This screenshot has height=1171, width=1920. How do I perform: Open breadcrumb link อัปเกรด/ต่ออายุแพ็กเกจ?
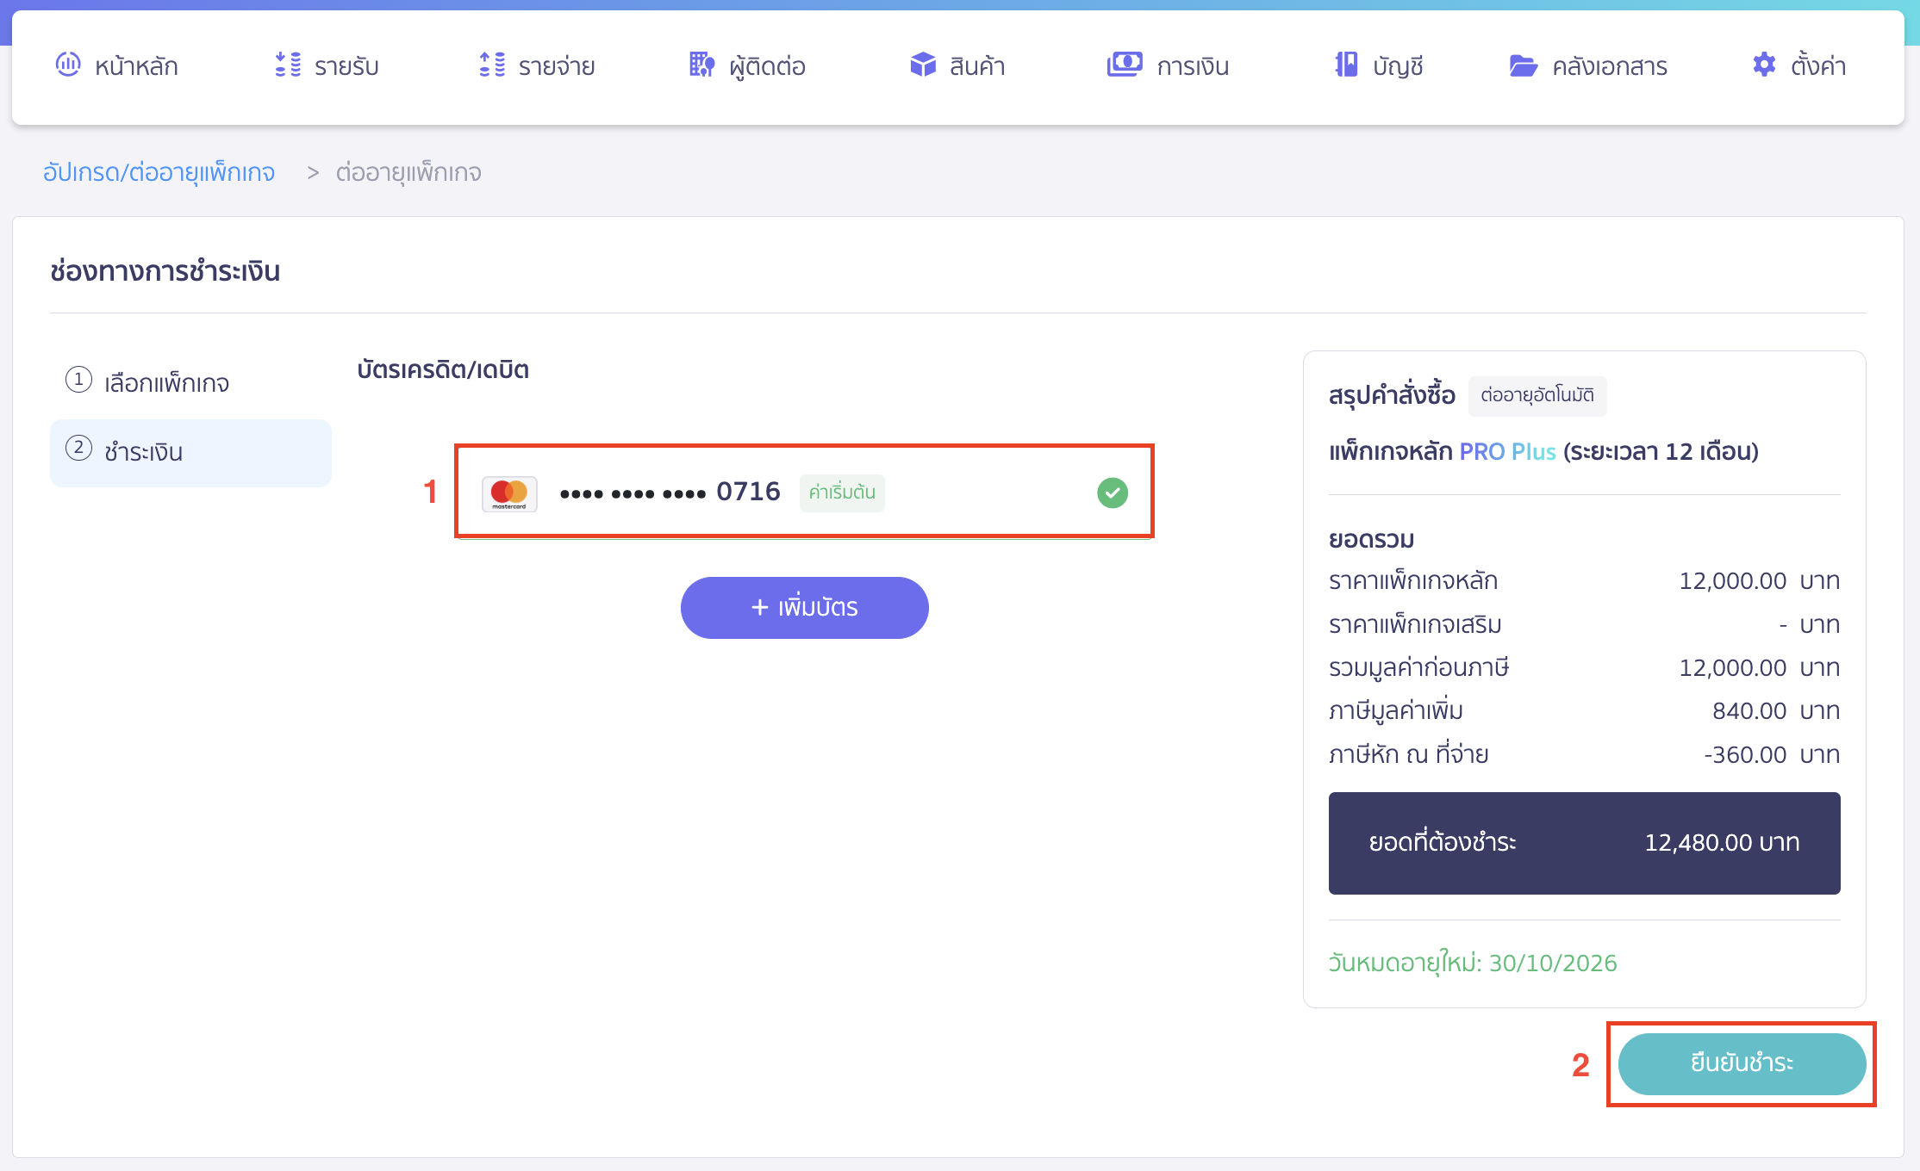point(159,172)
